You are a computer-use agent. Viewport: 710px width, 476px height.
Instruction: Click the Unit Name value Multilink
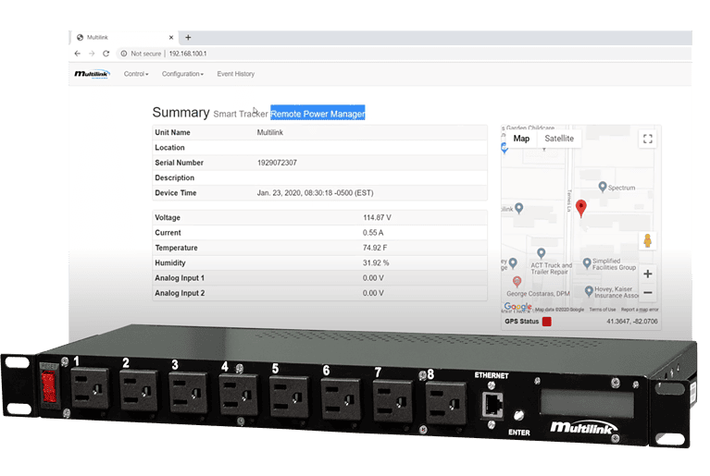(270, 132)
